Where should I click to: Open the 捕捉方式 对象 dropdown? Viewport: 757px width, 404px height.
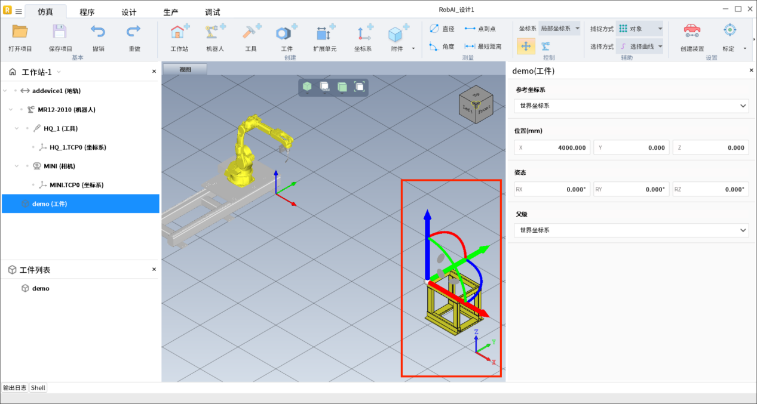click(x=640, y=29)
